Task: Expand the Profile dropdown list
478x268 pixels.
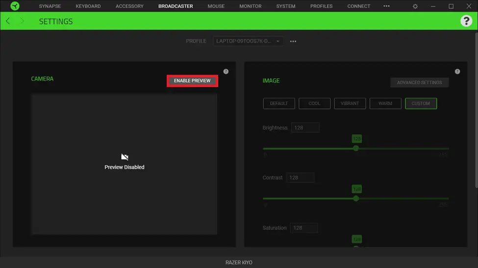Action: pyautogui.click(x=249, y=42)
